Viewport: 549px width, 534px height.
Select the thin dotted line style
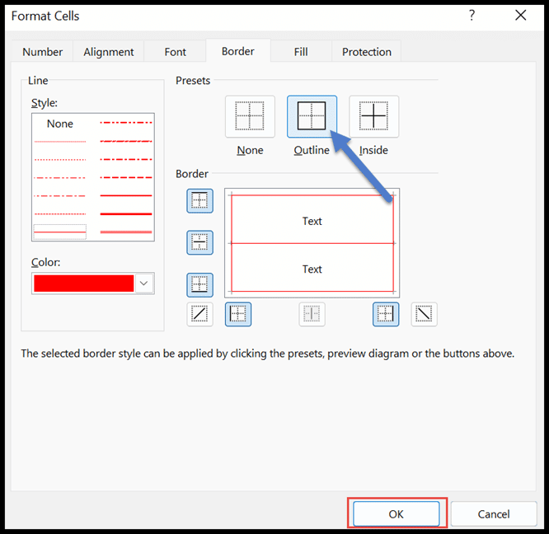(x=60, y=160)
